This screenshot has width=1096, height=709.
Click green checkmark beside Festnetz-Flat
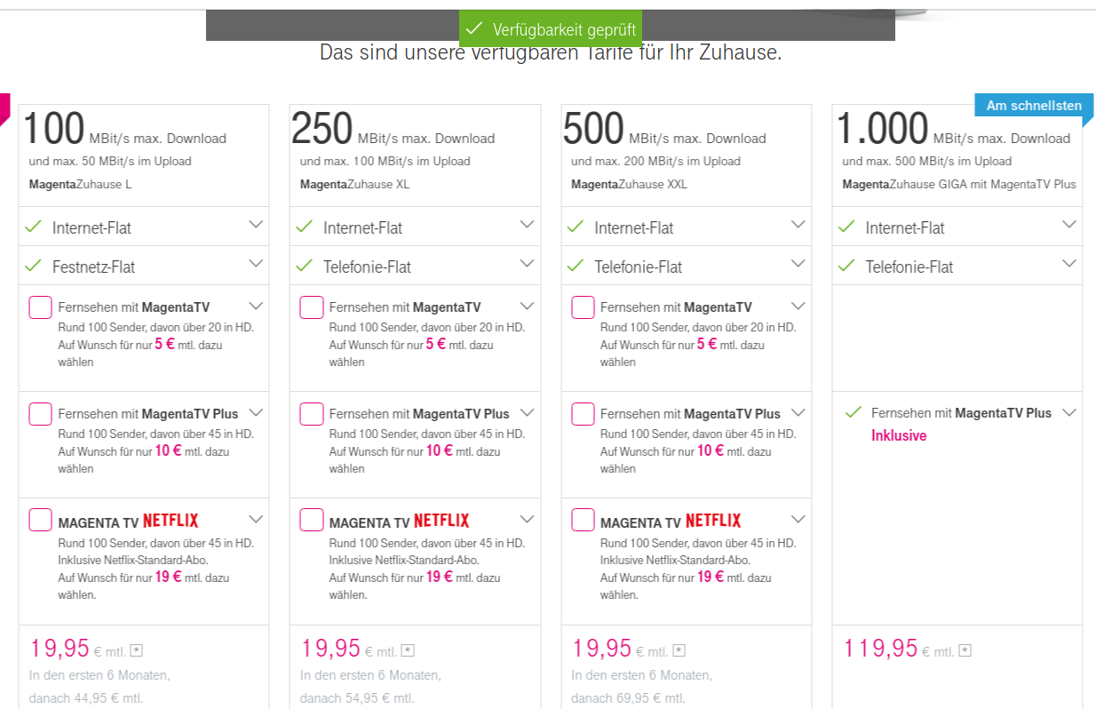[34, 266]
